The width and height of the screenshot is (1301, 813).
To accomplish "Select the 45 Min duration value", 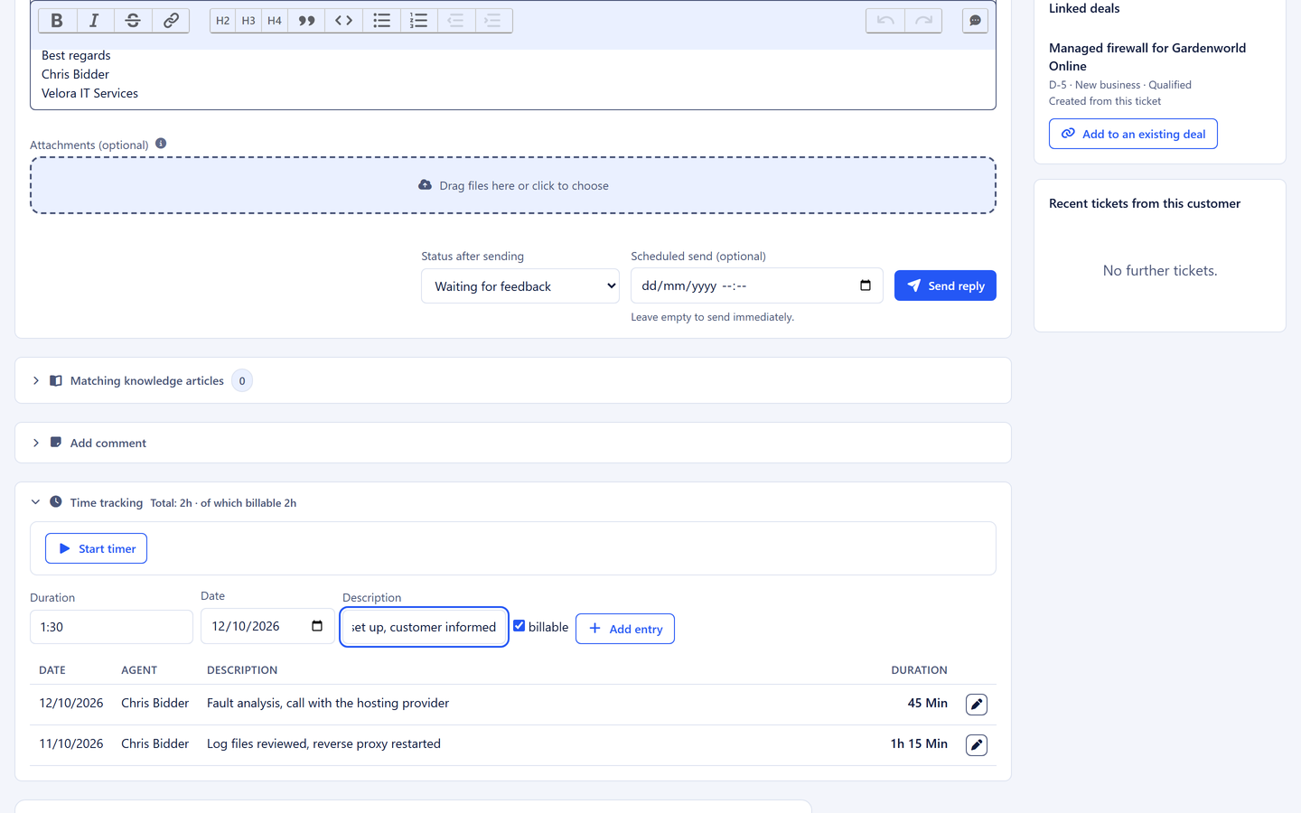I will point(928,703).
